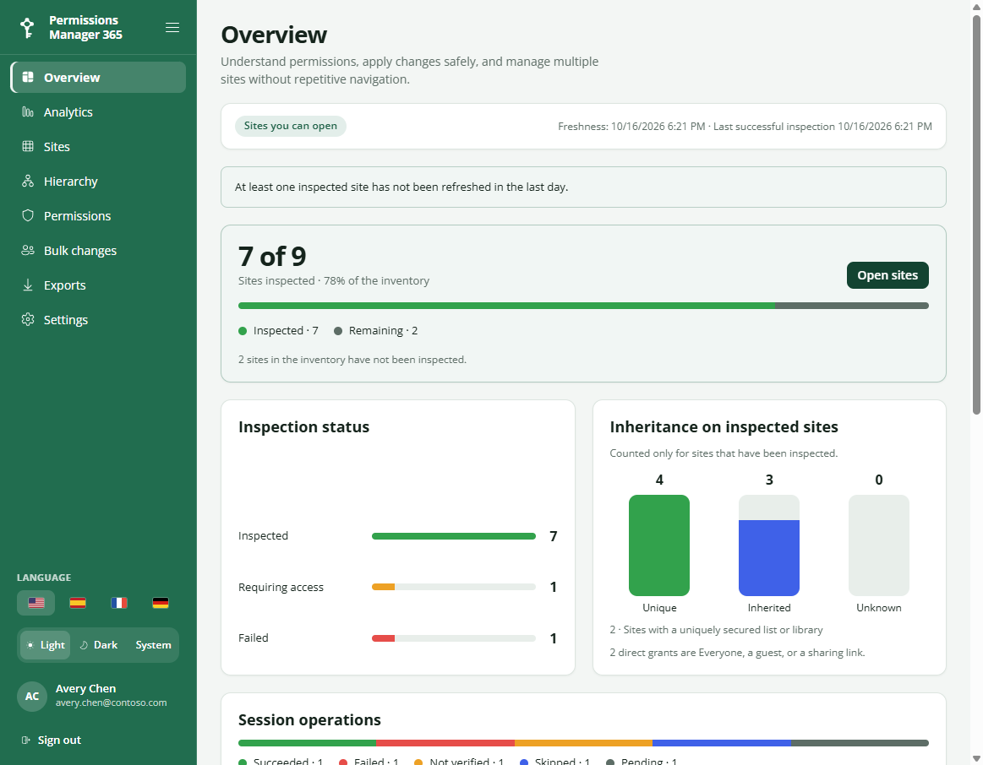Open the Analytics page
The width and height of the screenshot is (983, 765).
[x=98, y=112]
